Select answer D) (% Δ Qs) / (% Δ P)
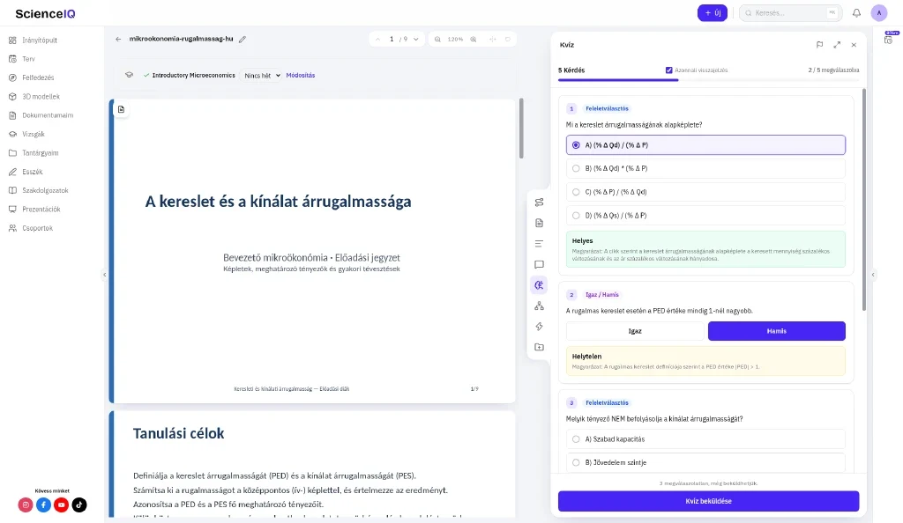Image resolution: width=903 pixels, height=523 pixels. [x=705, y=216]
